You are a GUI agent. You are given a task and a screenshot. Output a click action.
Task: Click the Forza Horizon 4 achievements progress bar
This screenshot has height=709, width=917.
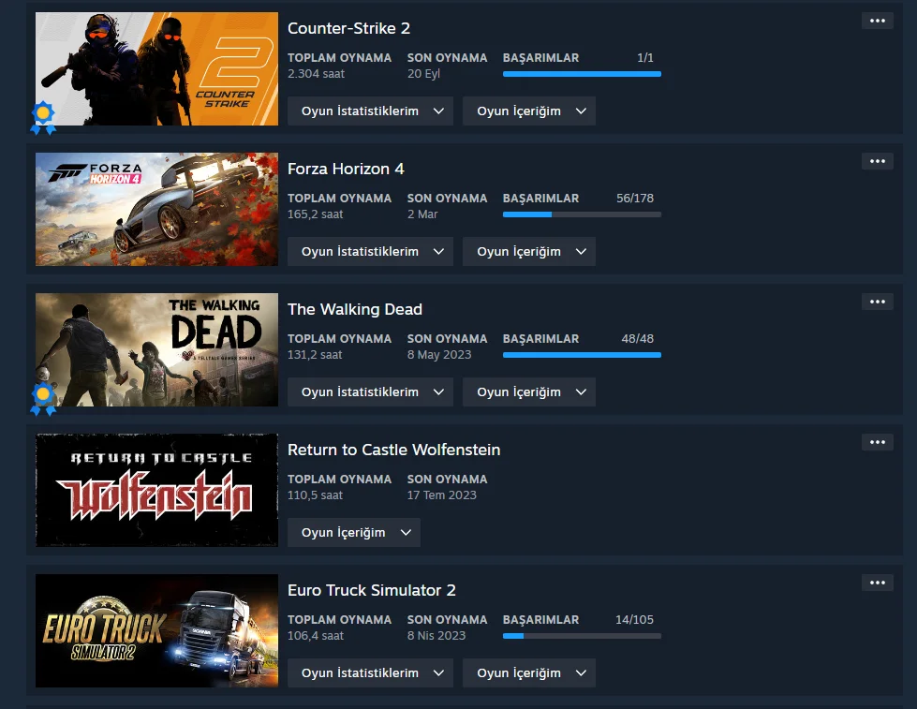point(582,214)
